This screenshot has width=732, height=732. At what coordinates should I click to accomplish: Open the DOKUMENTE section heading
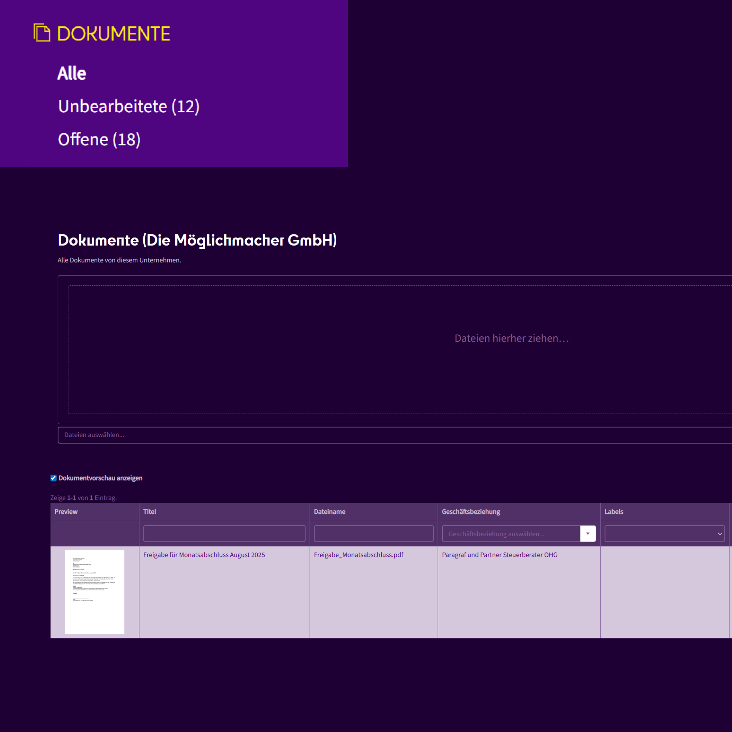(x=113, y=34)
